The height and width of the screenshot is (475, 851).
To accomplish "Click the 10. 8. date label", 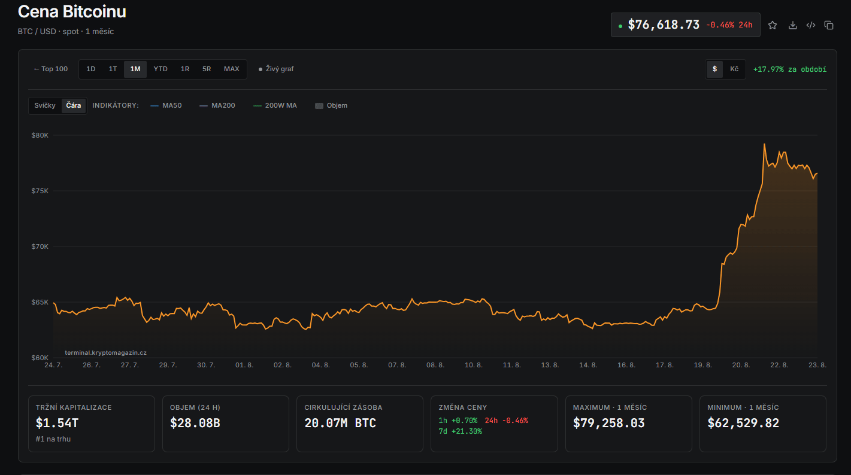I will (x=474, y=365).
